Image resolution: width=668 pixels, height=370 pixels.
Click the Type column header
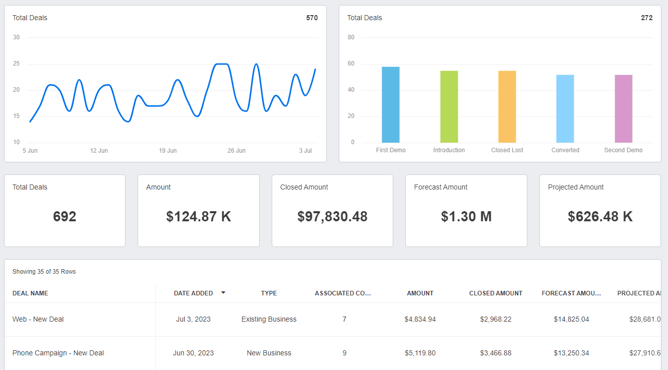pos(269,293)
